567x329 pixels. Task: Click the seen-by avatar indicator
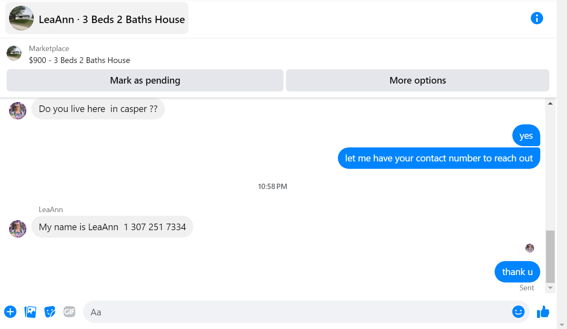[530, 248]
